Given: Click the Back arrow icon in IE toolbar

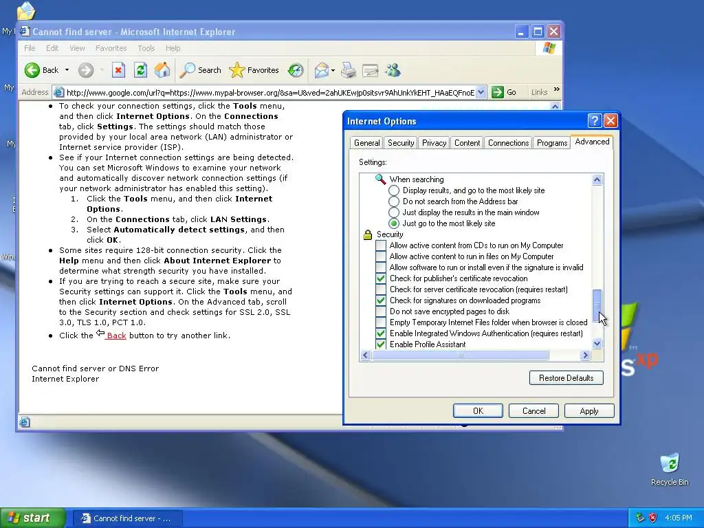Looking at the screenshot, I should coord(32,70).
